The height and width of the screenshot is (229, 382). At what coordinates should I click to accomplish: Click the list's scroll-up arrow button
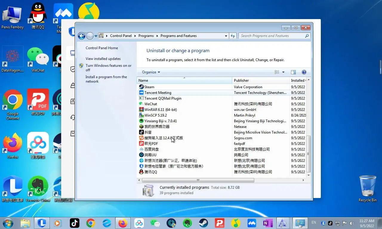(309, 80)
